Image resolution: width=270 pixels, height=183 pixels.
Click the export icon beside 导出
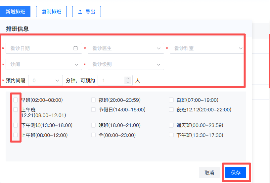(80, 12)
